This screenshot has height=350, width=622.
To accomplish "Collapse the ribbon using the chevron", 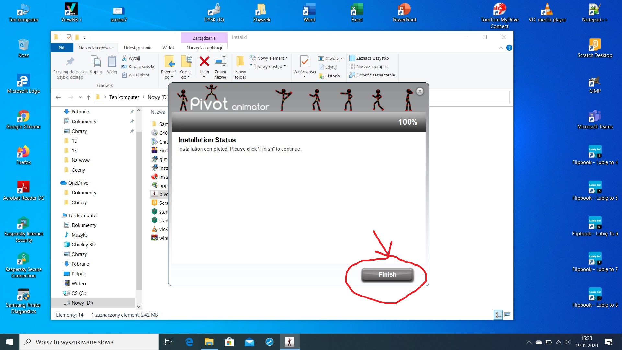I will pyautogui.click(x=501, y=48).
